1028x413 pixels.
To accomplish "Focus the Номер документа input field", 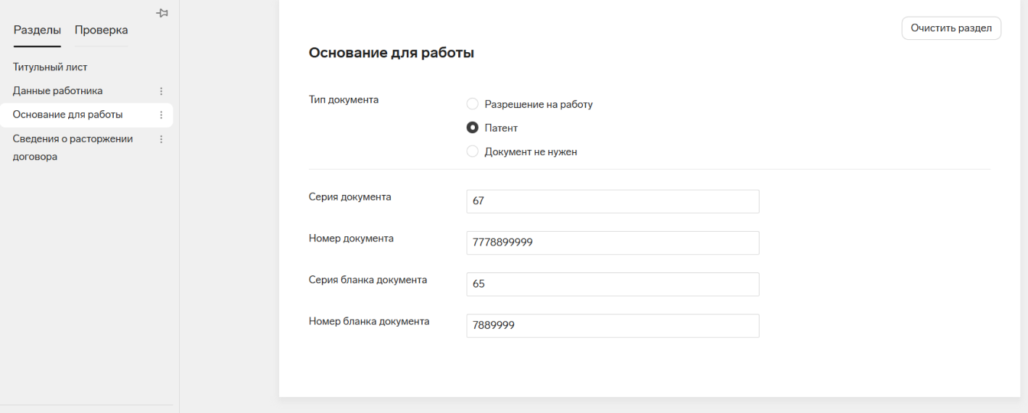I will (x=613, y=243).
